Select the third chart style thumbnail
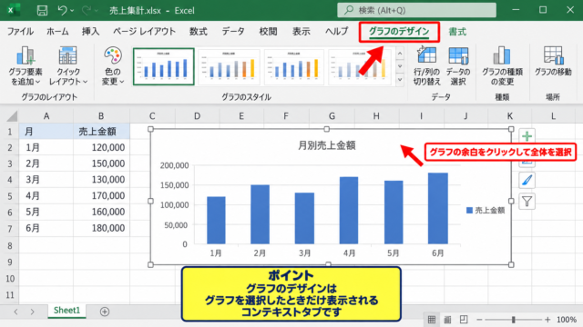Viewport: 583px width, 327px height. point(293,66)
